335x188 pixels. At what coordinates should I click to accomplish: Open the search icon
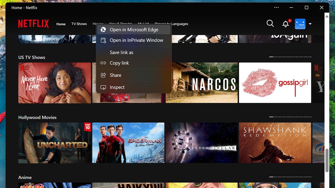point(270,23)
